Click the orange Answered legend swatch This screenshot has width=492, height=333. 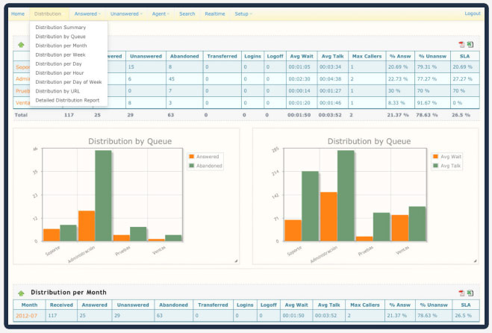[190, 157]
